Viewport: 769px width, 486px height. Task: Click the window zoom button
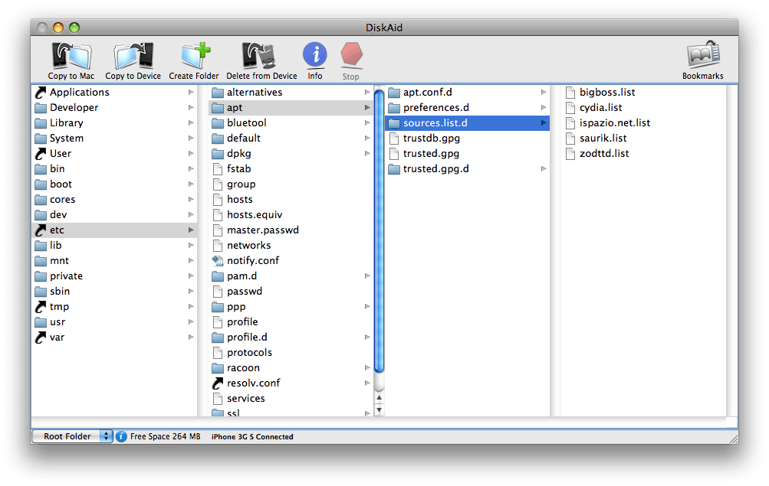[74, 28]
